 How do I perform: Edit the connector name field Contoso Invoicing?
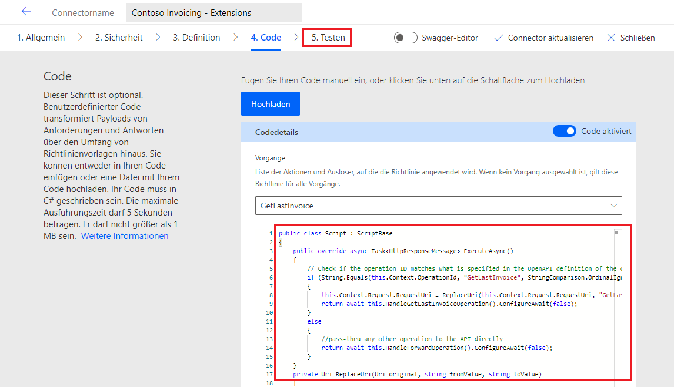(214, 12)
